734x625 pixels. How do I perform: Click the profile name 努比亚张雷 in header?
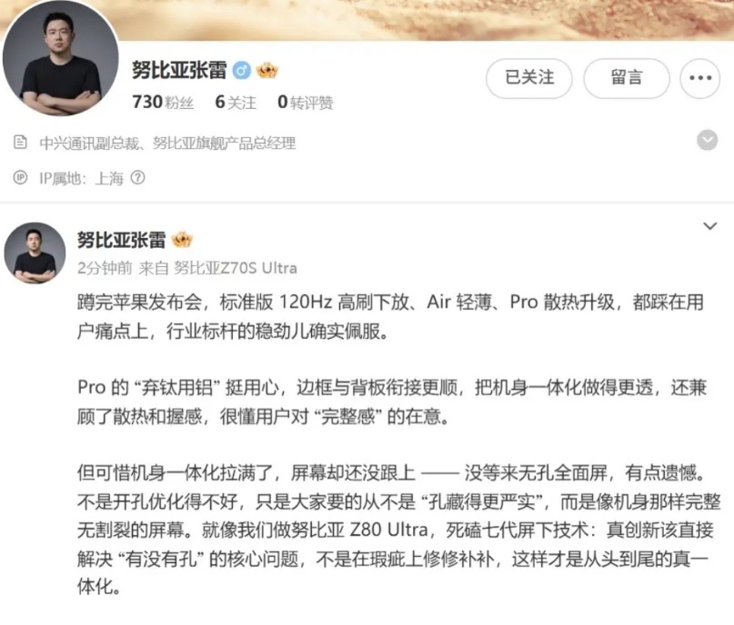click(179, 71)
